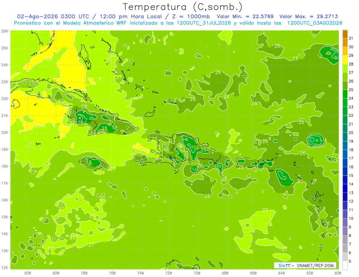Pick the white swatch at color scale bottom
Screen dimensions: 359x277
(x=345, y=265)
